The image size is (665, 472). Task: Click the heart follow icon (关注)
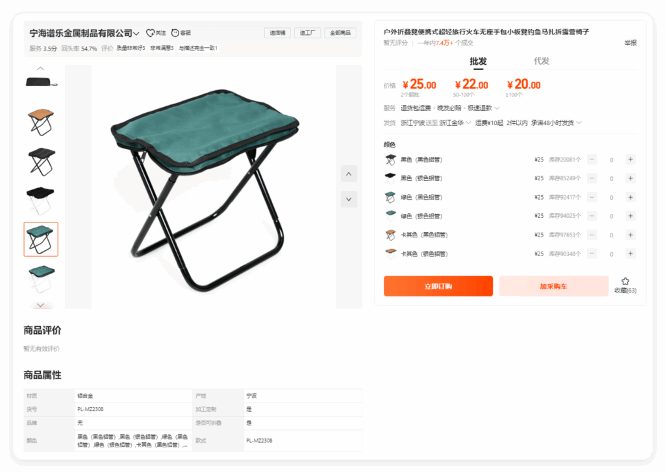pos(150,33)
